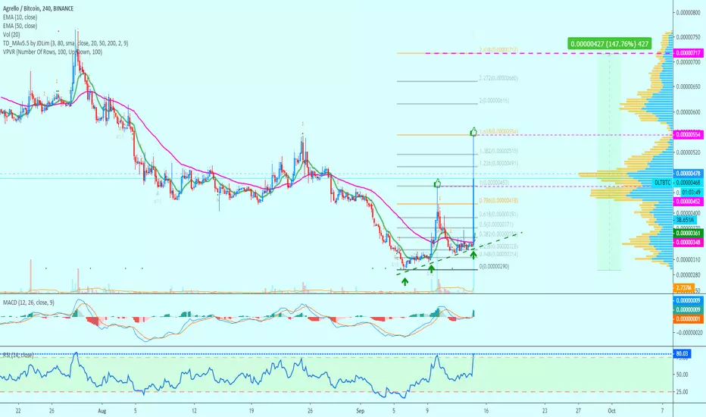Select the RSI (14, close) legend
This screenshot has width=706, height=417.
click(x=18, y=356)
